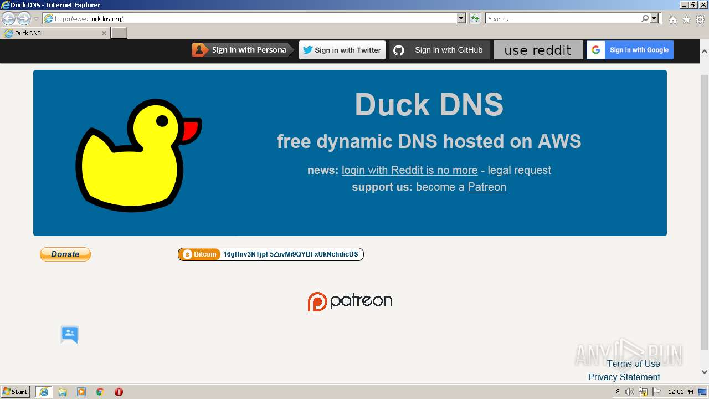
Task: Launch Google Chrome from the taskbar
Action: [100, 392]
